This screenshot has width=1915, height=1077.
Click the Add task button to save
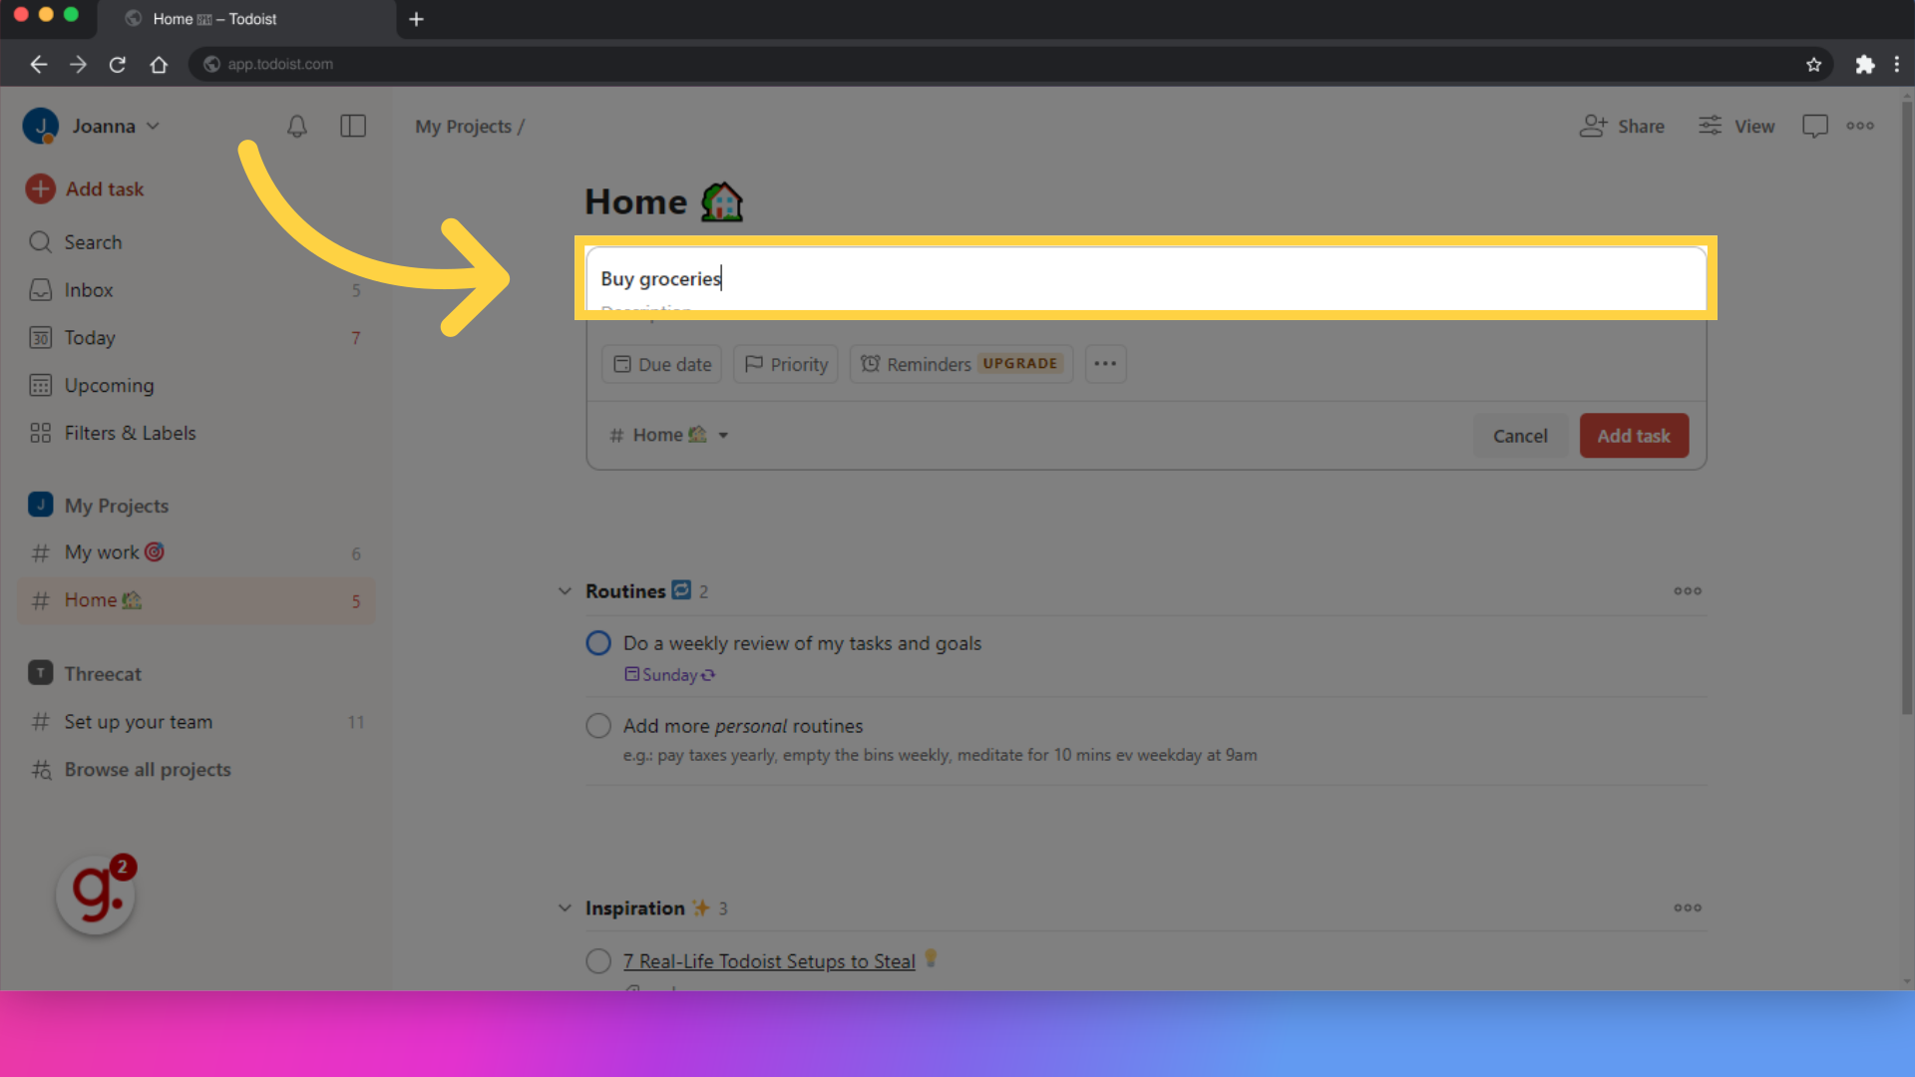(1634, 434)
